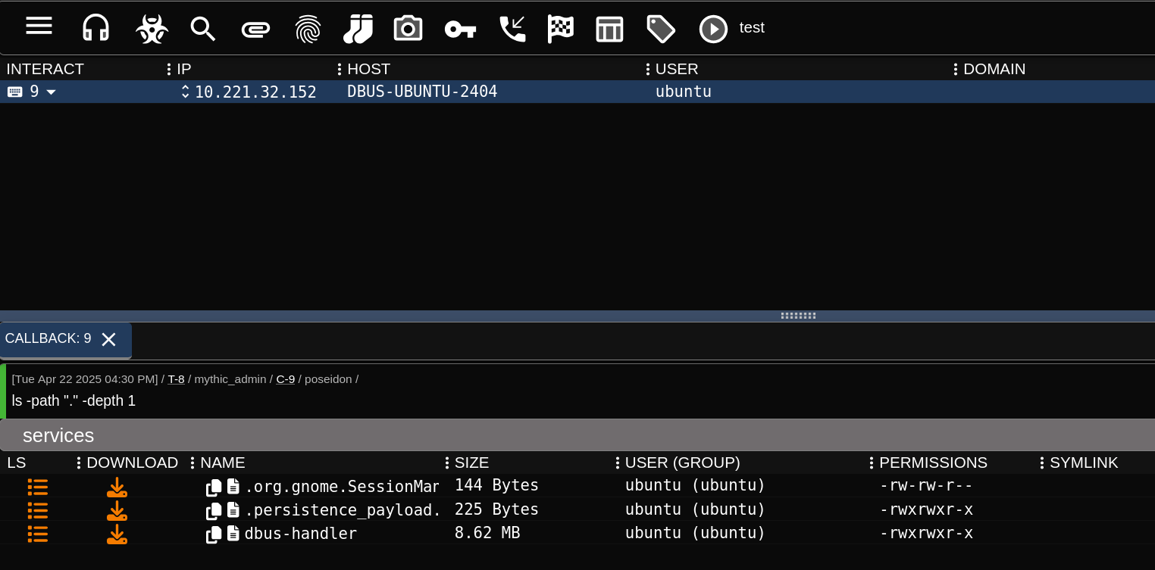Expand the callback 9 interact dropdown arrow
The height and width of the screenshot is (570, 1155).
52,92
